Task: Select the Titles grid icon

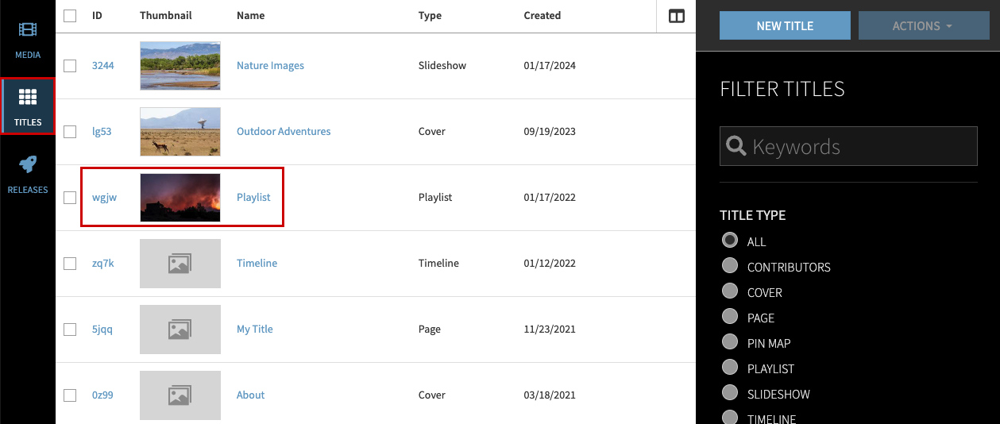Action: coord(28,98)
